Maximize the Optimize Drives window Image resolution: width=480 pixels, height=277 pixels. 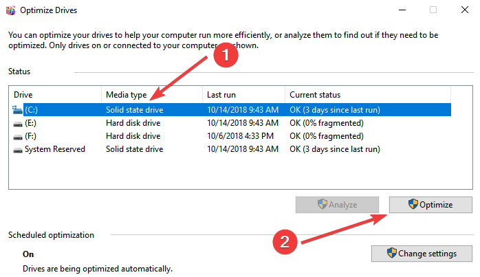click(x=433, y=10)
